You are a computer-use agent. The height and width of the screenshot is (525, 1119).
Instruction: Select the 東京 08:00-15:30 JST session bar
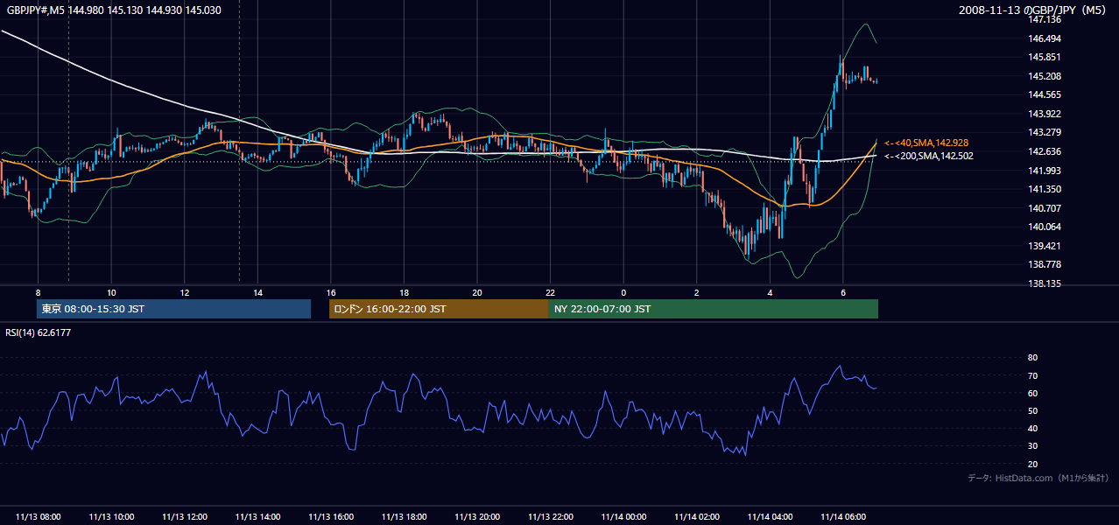point(173,309)
